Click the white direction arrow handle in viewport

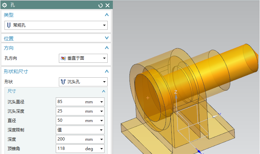click(215, 117)
